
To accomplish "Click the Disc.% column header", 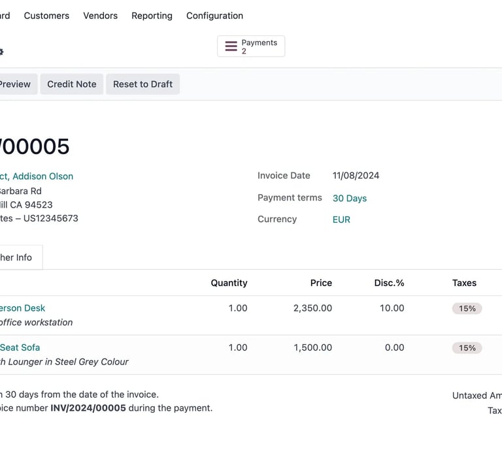I will pos(389,283).
